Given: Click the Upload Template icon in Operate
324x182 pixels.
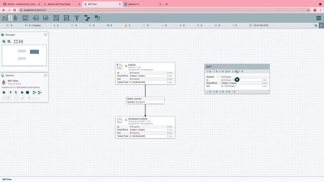Looking at the screenshot, I should (39, 93).
